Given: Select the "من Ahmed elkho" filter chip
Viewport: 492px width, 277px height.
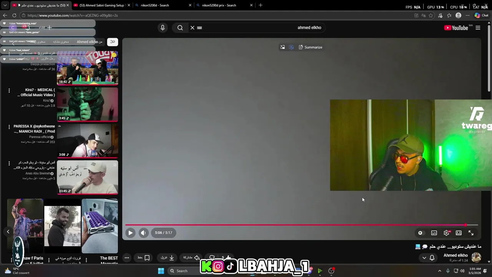Looking at the screenshot, I should click(90, 42).
